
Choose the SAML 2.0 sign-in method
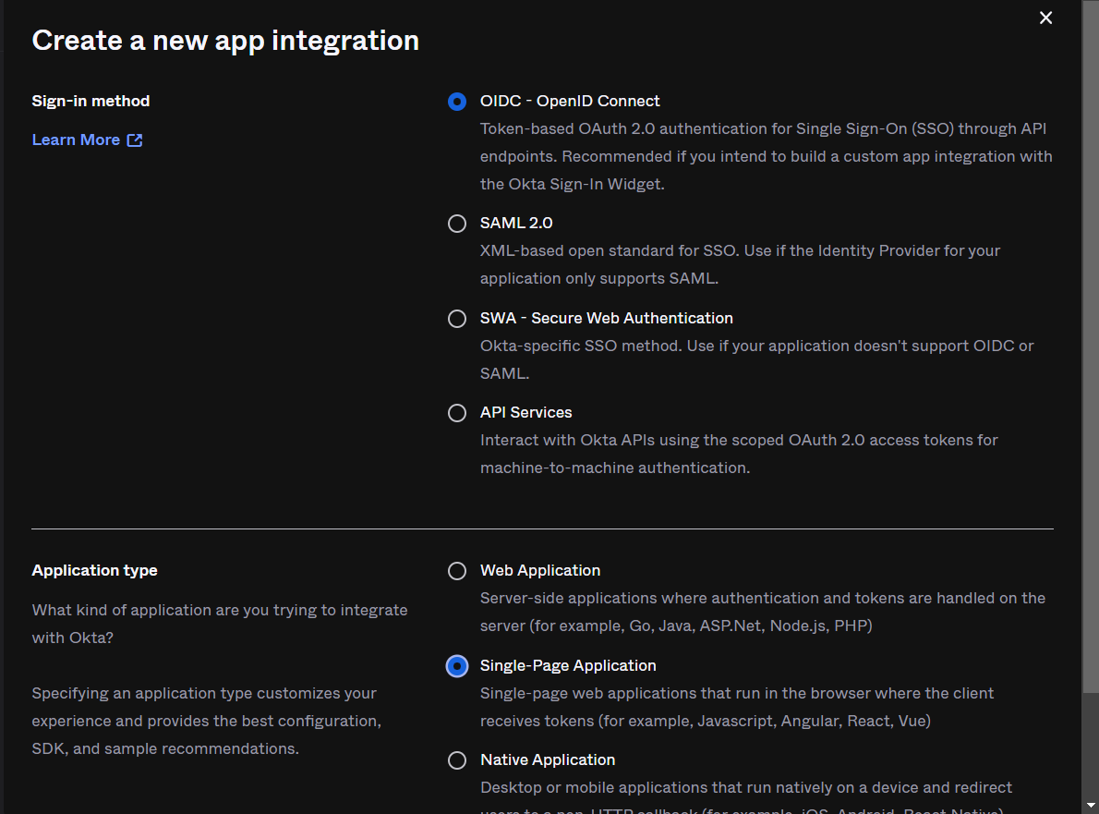pyautogui.click(x=457, y=224)
